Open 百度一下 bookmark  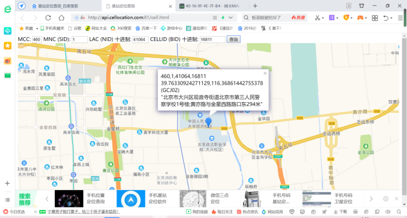[x=146, y=28]
